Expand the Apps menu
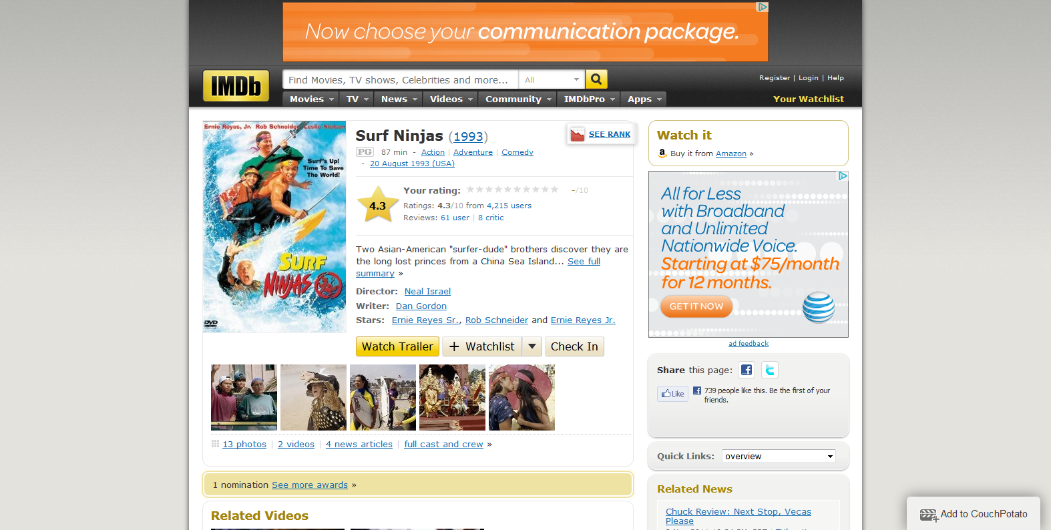 click(x=644, y=99)
